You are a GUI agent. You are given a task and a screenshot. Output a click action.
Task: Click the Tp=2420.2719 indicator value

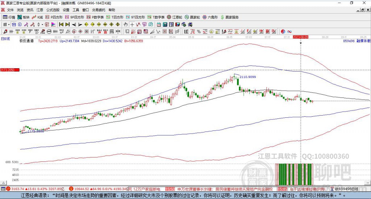48,41
